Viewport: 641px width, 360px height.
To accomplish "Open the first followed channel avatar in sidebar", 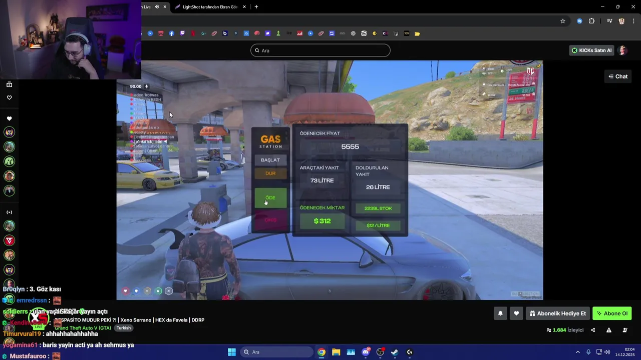I will 9,132.
